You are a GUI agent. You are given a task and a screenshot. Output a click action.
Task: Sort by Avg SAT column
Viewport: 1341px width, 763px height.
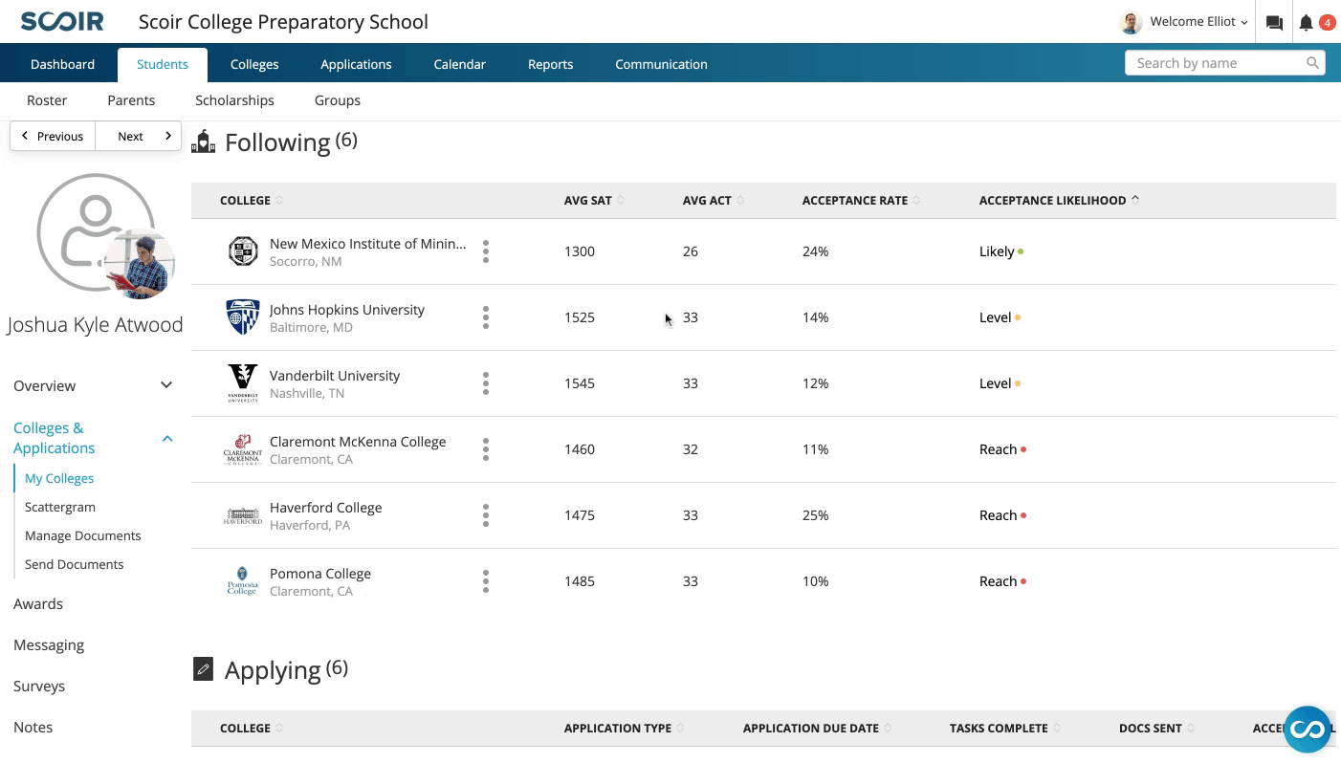point(594,200)
